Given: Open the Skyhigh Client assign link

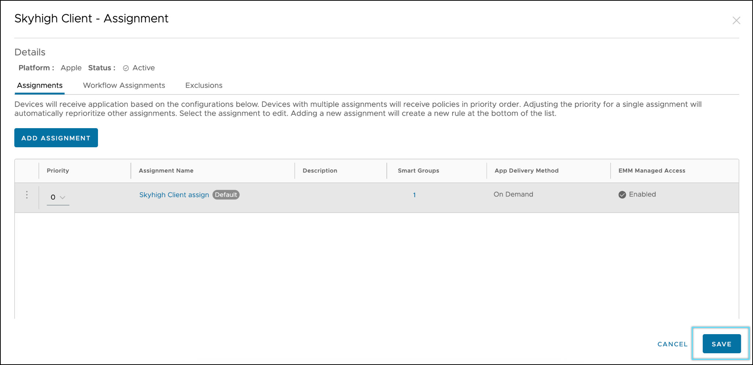Looking at the screenshot, I should (174, 195).
